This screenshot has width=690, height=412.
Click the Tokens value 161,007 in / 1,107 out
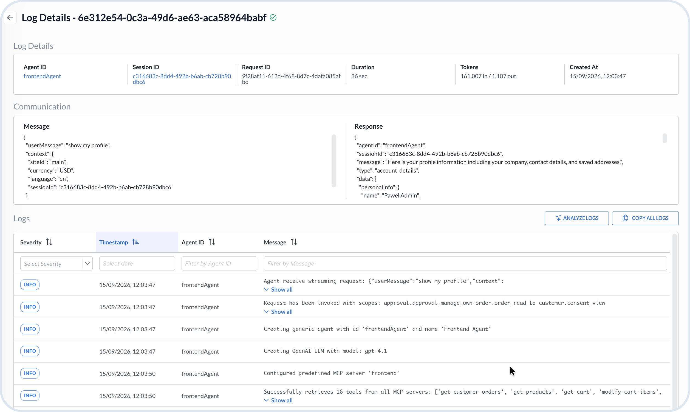[488, 76]
